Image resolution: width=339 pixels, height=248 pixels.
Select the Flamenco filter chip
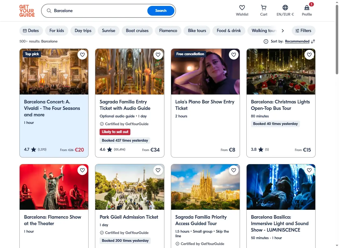coord(168,31)
